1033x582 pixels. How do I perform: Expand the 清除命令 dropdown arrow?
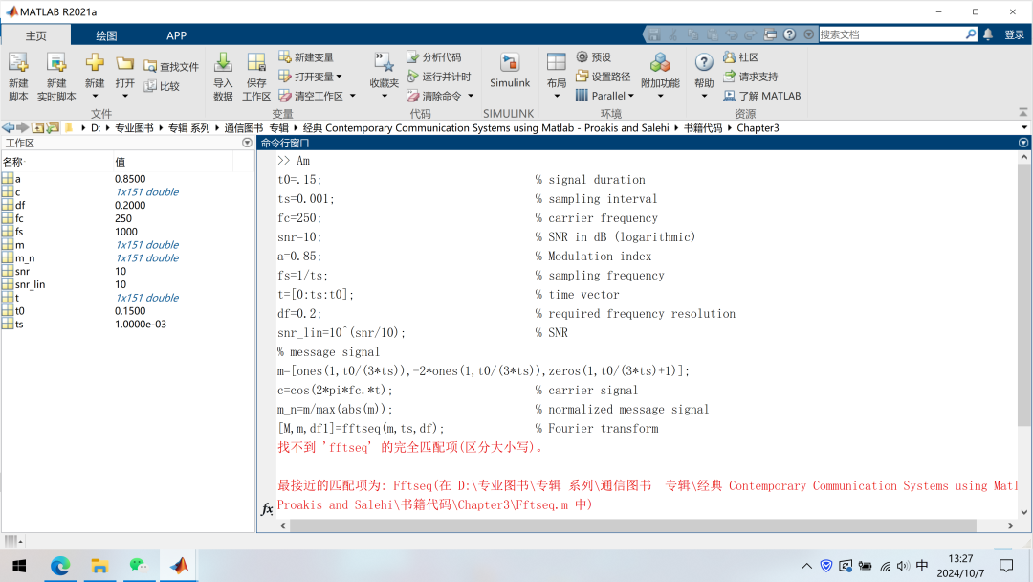pos(471,96)
